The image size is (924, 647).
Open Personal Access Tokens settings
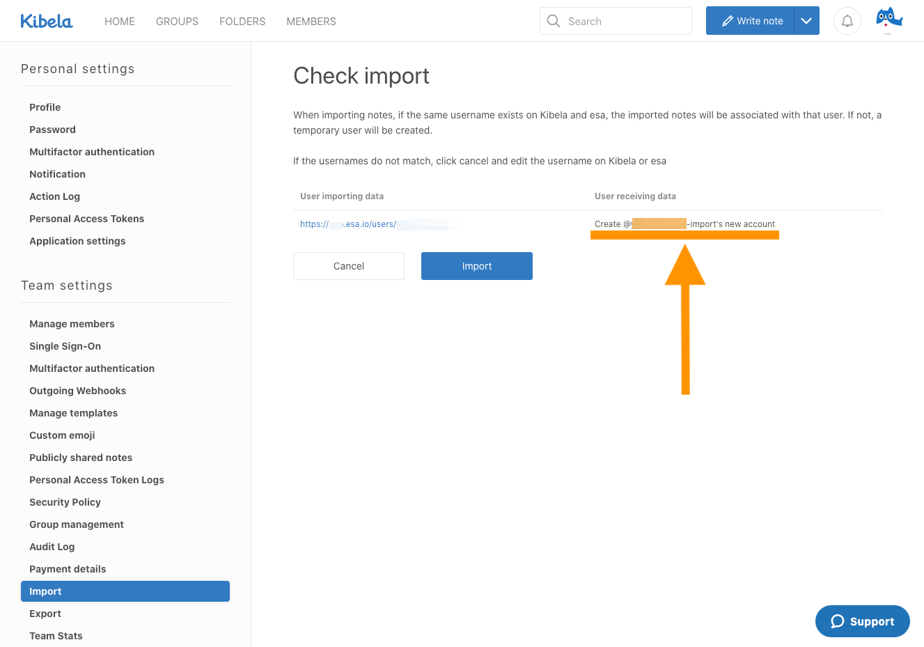87,219
